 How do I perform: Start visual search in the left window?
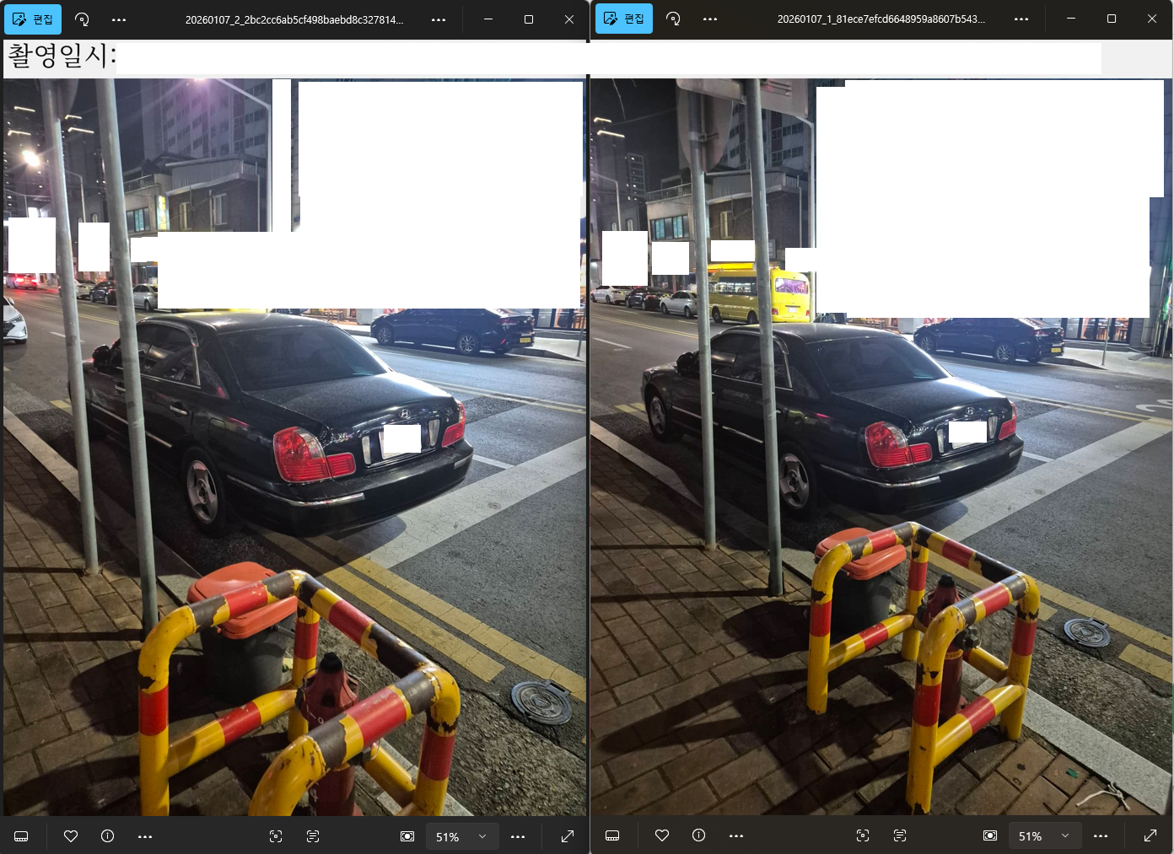(x=276, y=836)
